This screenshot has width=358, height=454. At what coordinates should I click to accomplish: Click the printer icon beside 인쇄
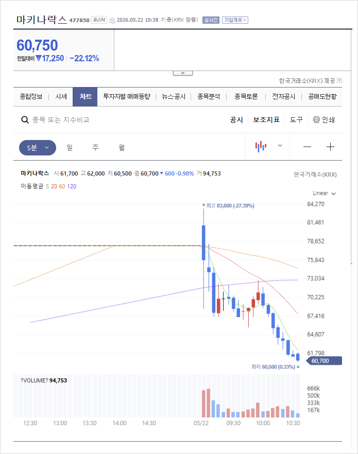pos(316,119)
